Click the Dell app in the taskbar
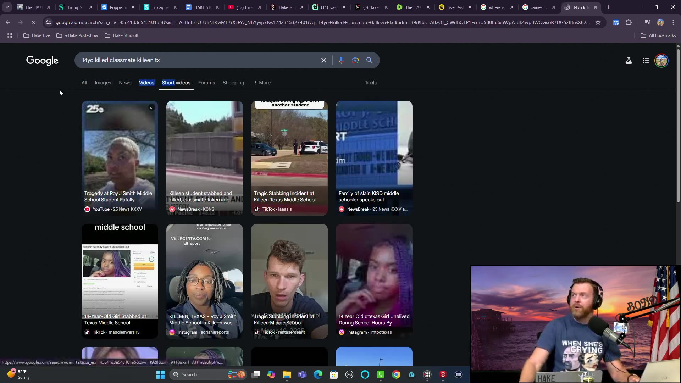 point(349,374)
